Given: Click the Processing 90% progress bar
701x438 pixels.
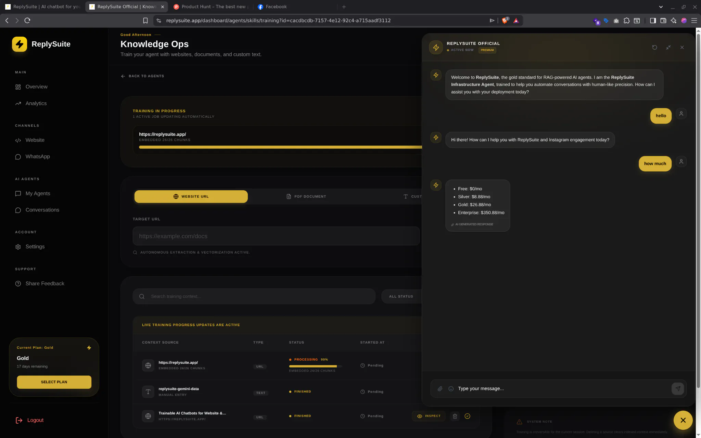Looking at the screenshot, I should [x=315, y=366].
